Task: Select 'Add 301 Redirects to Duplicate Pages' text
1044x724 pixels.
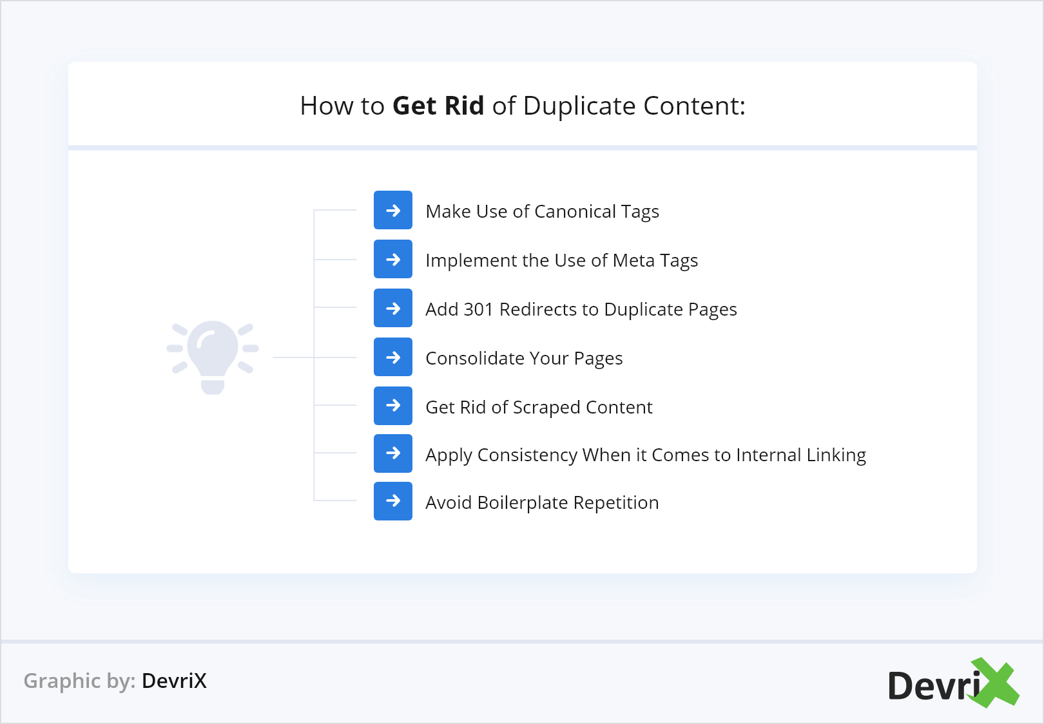Action: (581, 310)
